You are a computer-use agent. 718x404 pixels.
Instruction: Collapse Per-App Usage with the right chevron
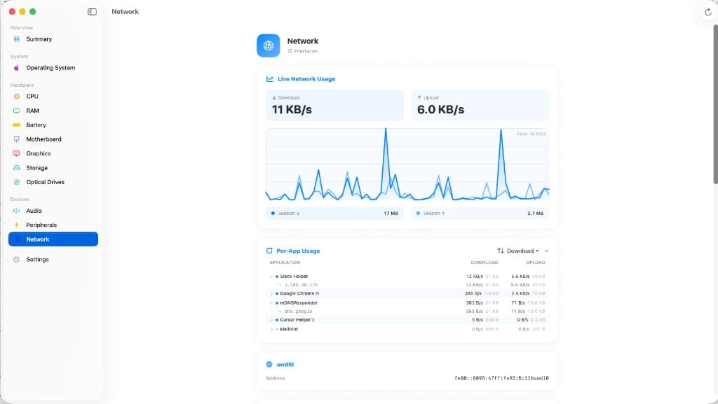[x=546, y=251]
